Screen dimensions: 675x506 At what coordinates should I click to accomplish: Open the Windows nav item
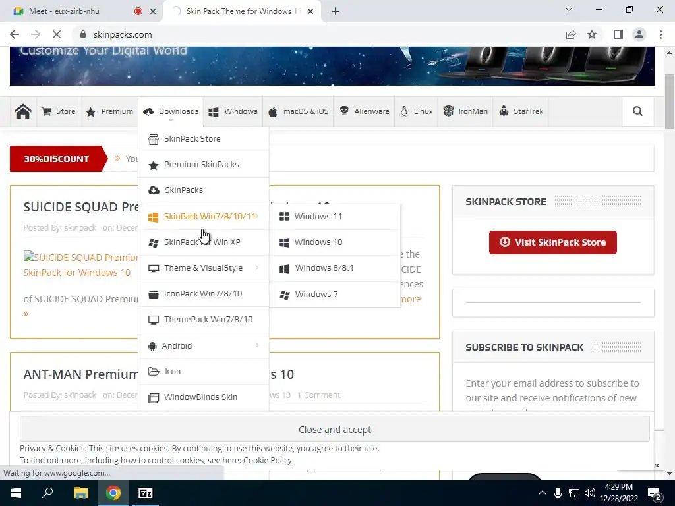(x=233, y=111)
